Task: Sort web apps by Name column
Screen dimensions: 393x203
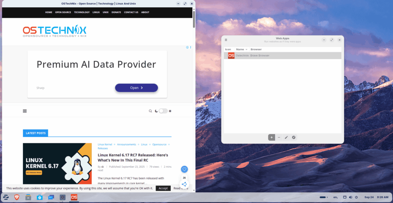Action: click(242, 49)
